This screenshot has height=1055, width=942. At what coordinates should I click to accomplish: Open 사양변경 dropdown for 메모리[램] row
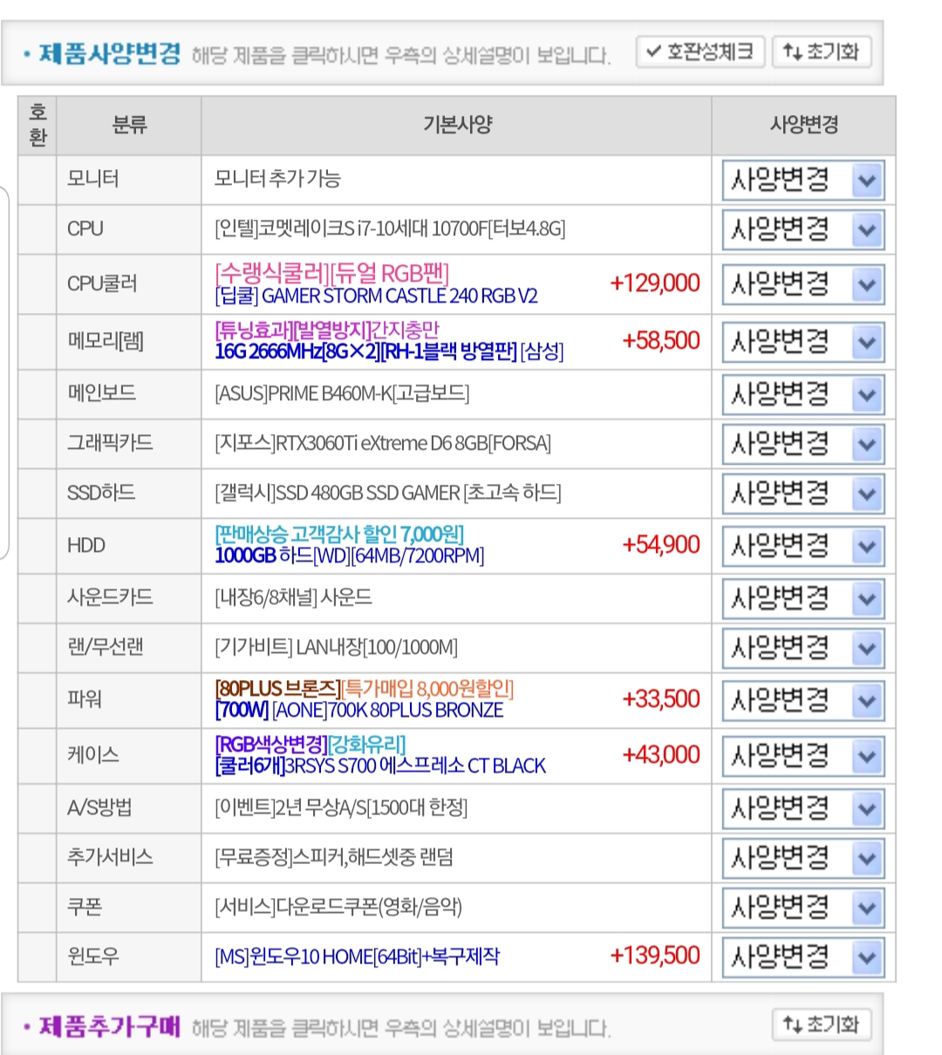point(803,342)
